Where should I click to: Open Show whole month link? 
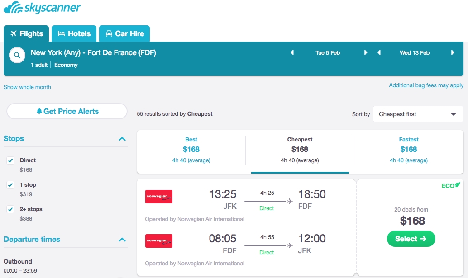27,87
